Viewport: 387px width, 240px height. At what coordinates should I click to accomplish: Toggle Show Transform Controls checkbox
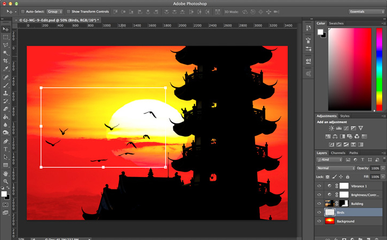click(68, 11)
